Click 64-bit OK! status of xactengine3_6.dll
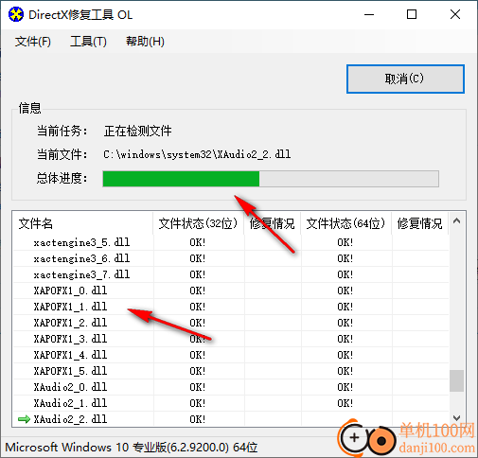Viewport: 478px width, 458px height. click(x=345, y=258)
